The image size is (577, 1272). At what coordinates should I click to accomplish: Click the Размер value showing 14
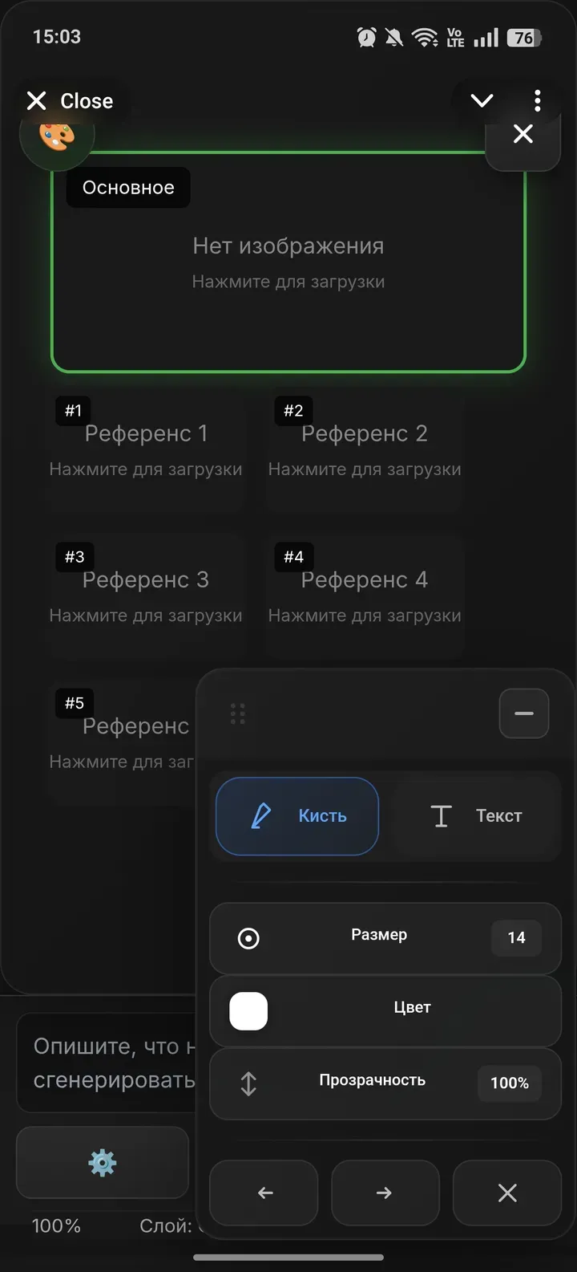[x=516, y=937]
